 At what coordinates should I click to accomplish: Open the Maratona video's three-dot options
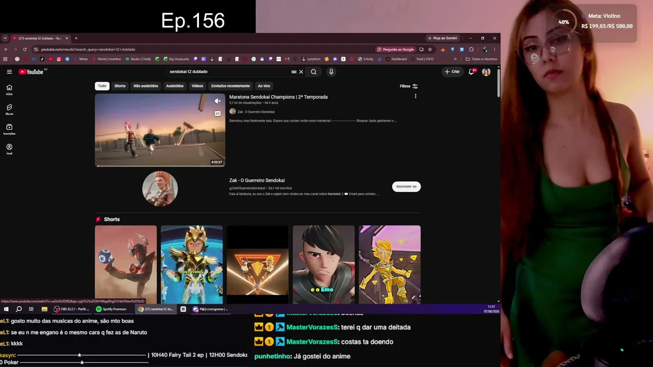click(415, 96)
